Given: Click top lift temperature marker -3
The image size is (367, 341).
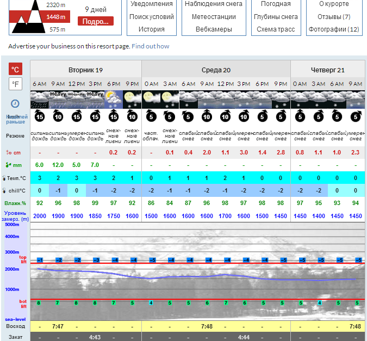Looking at the screenshot, I should tap(96, 260).
